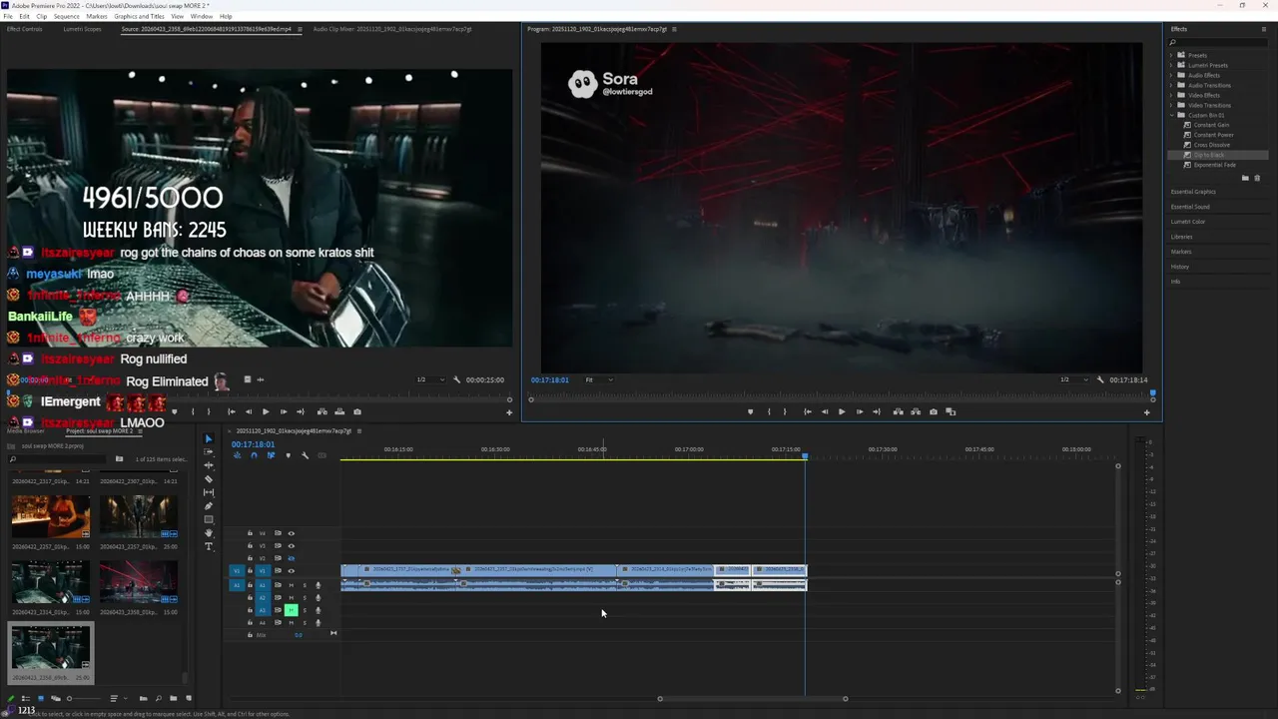Open Program Monitor button editor plus

click(x=1146, y=412)
